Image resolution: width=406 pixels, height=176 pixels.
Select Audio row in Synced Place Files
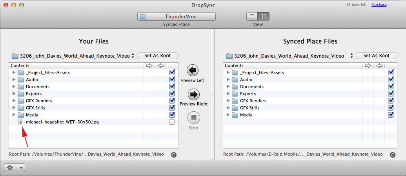[310, 80]
